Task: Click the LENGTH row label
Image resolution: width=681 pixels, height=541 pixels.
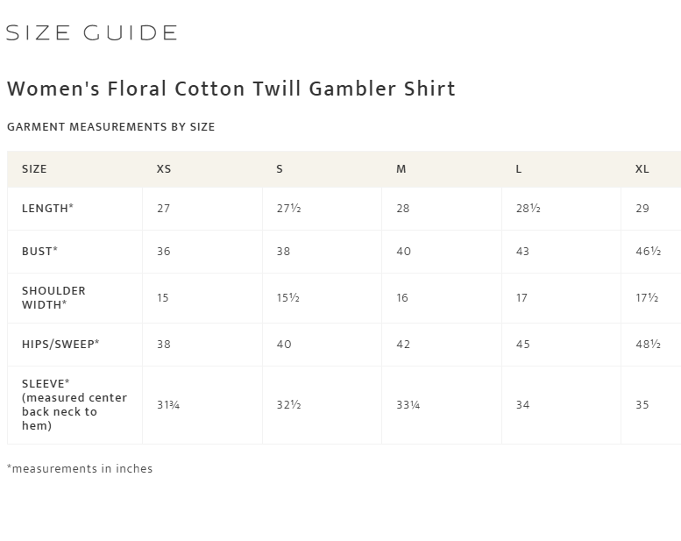Action: point(48,208)
